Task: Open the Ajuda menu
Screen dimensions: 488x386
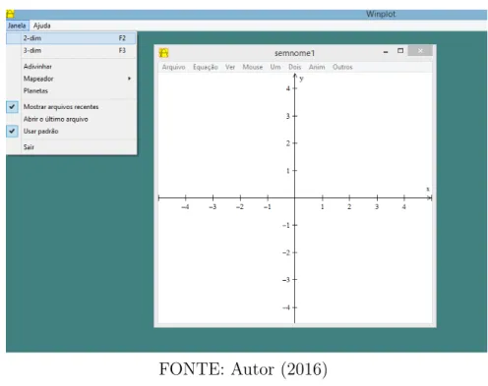Action: point(42,26)
